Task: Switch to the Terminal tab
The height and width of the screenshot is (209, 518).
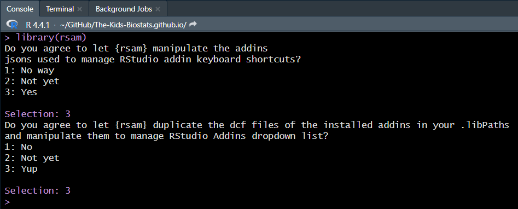Action: 60,9
